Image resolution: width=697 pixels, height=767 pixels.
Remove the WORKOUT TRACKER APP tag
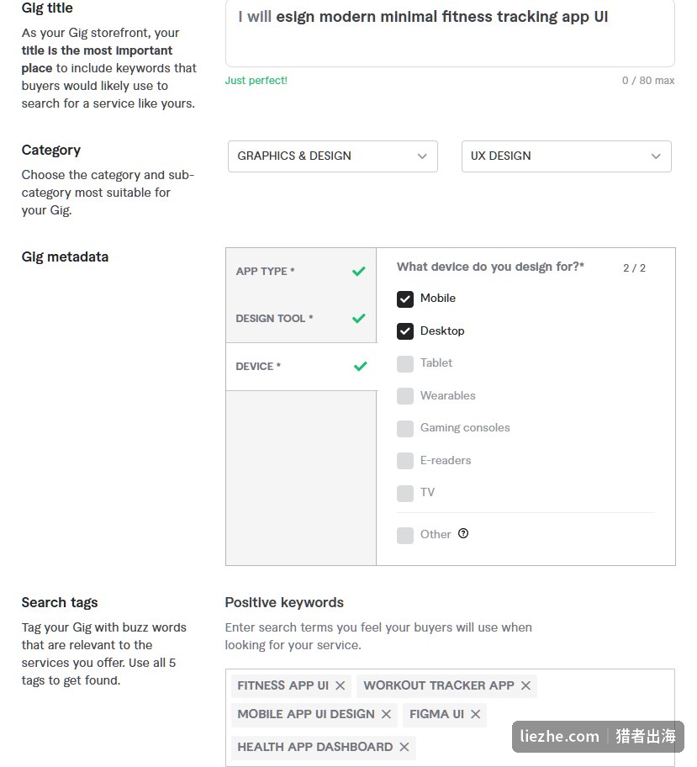pos(525,685)
